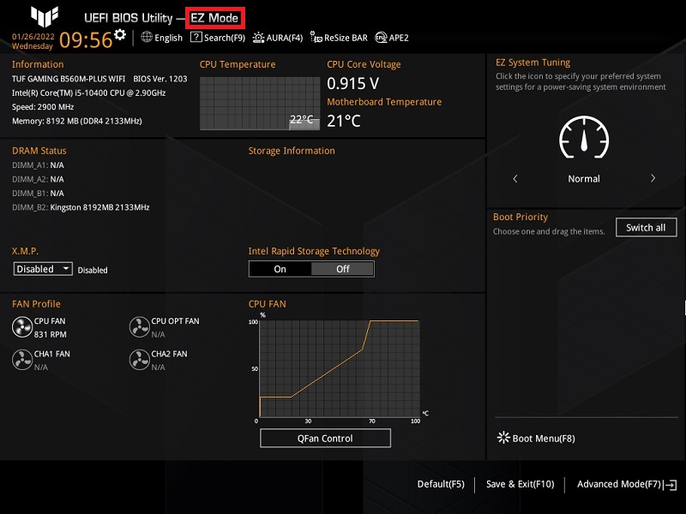Click the CHA2 FAN icon
The height and width of the screenshot is (514, 686).
tap(139, 360)
